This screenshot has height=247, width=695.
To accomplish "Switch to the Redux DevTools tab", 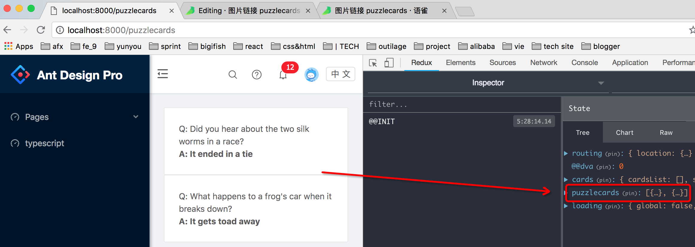I will pyautogui.click(x=421, y=63).
